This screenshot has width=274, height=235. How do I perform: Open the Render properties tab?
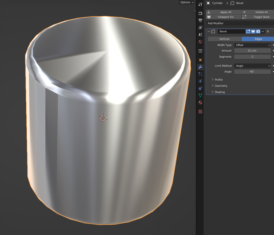[x=200, y=13]
